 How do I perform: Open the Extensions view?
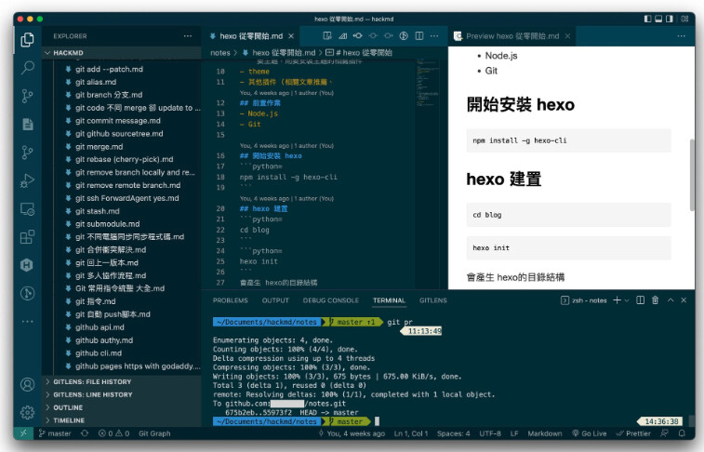point(27,237)
